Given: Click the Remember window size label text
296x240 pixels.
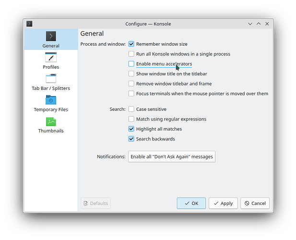Looking at the screenshot, I should [162, 44].
